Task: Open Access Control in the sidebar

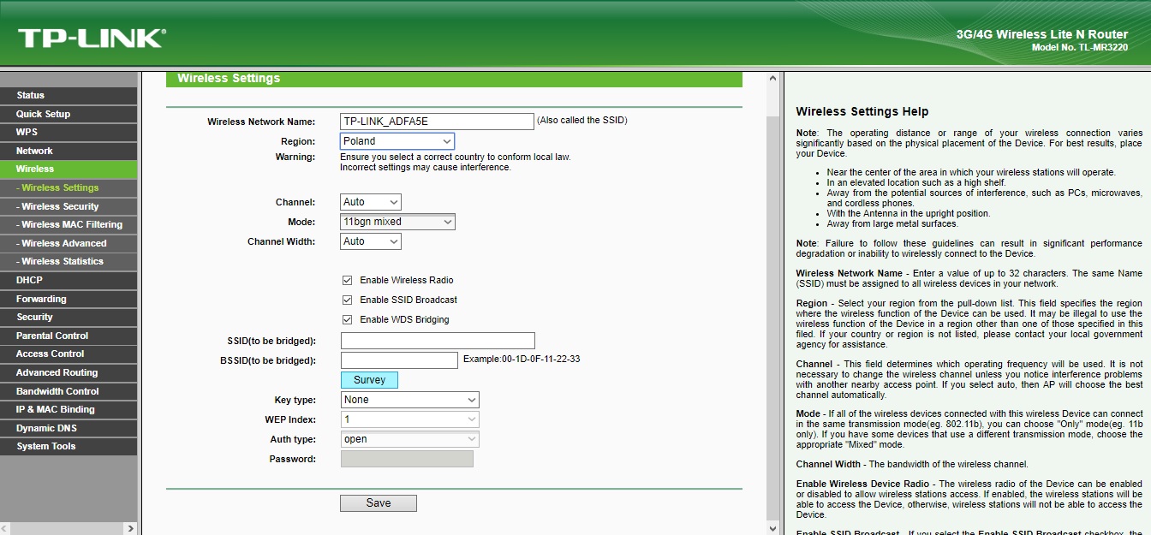Action: (x=69, y=354)
